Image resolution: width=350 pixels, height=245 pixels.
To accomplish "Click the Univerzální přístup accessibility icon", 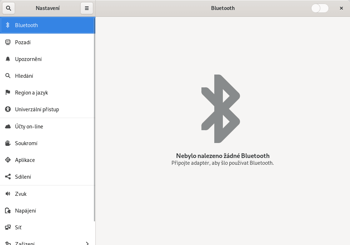I will (x=8, y=109).
